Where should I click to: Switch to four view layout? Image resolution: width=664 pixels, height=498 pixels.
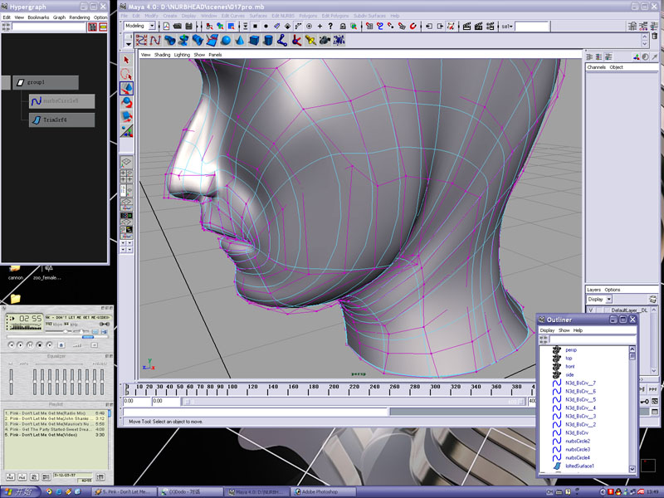126,176
